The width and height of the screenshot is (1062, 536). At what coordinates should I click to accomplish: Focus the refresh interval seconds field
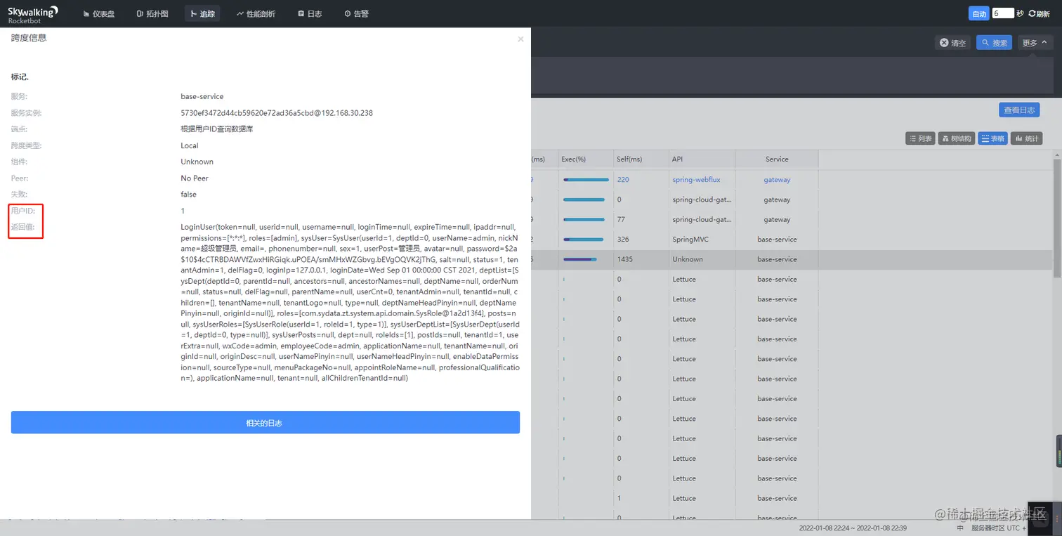click(1003, 13)
